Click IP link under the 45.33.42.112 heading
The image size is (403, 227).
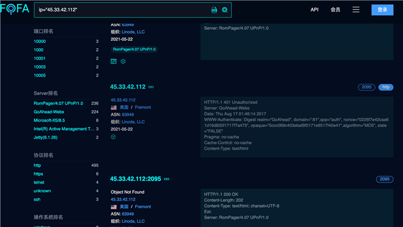point(123,100)
